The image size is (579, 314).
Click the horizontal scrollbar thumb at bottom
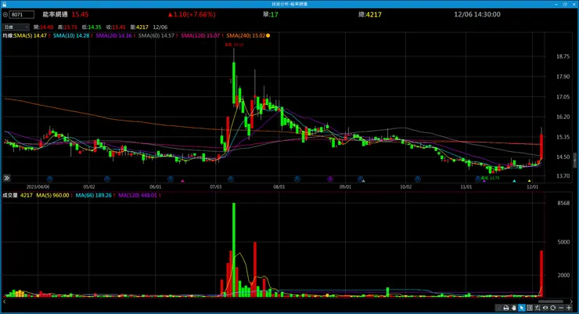click(x=551, y=301)
